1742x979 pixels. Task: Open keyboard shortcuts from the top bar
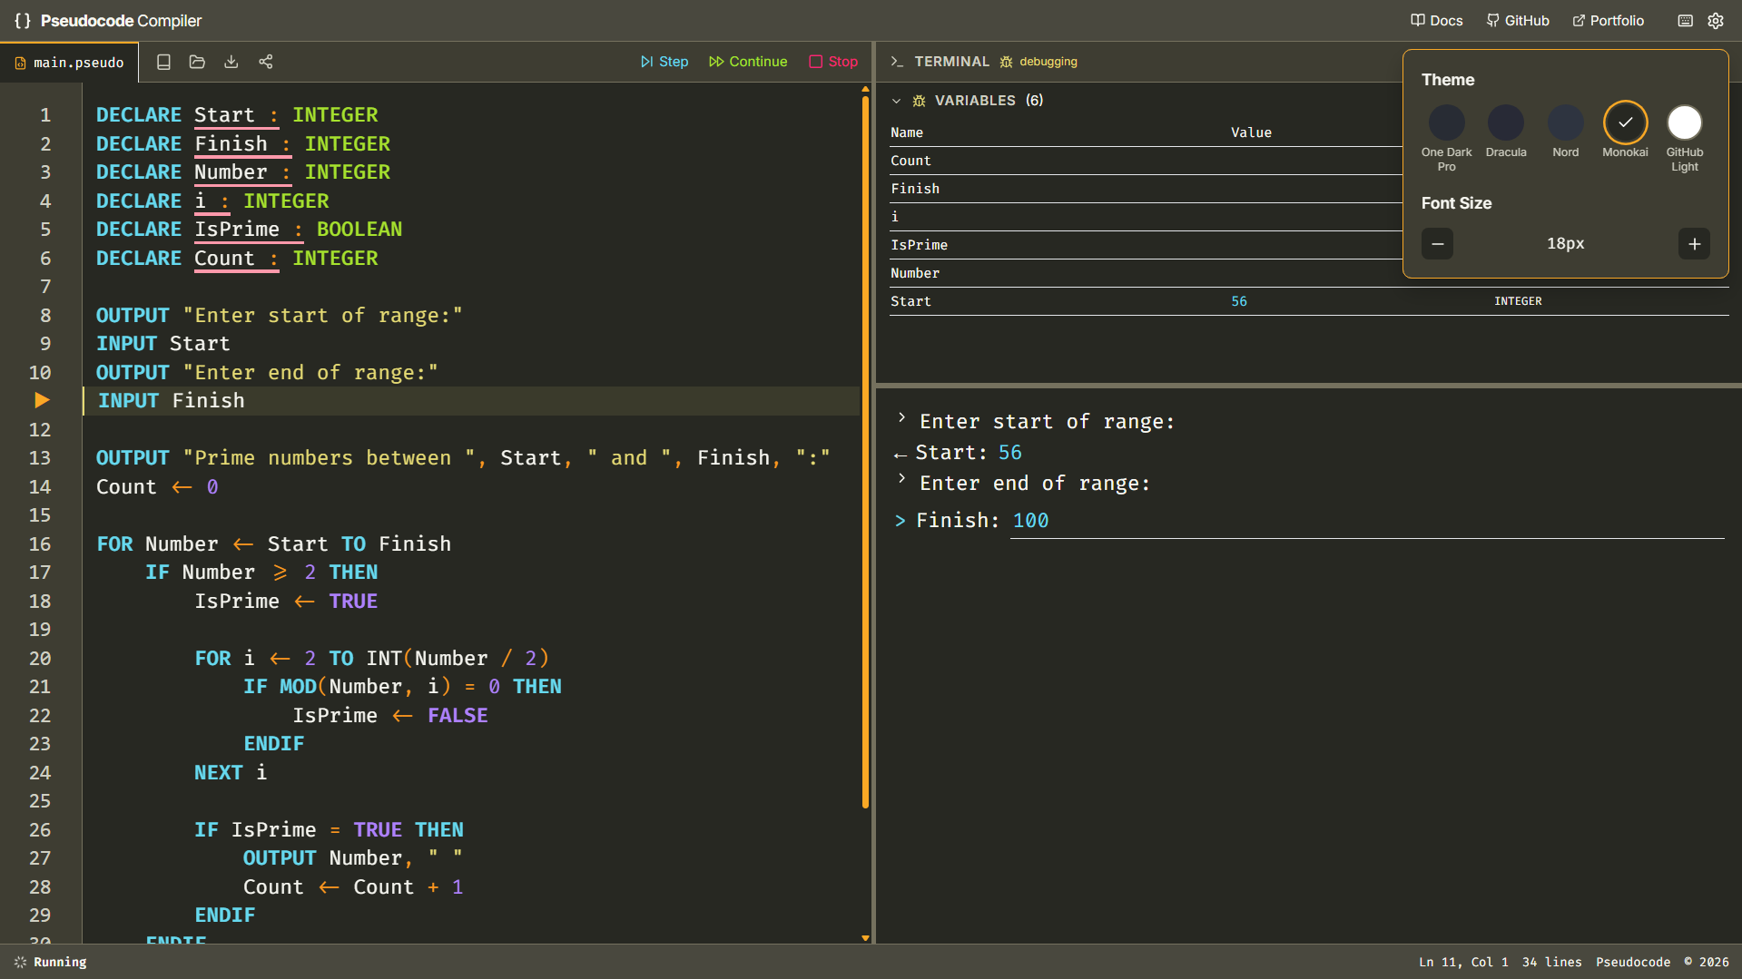click(x=1684, y=20)
